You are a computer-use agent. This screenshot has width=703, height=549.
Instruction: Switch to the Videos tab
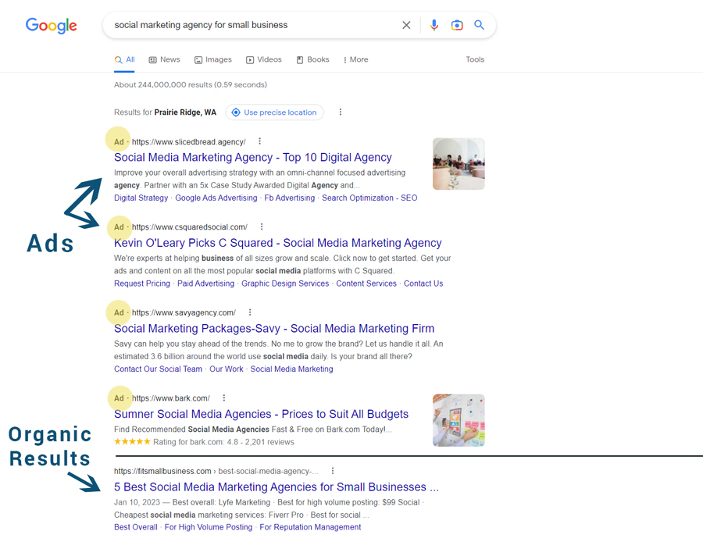[264, 59]
